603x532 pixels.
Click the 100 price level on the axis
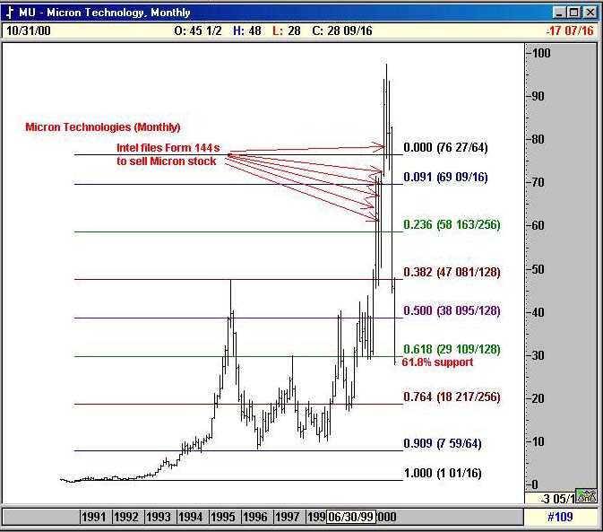(x=540, y=53)
